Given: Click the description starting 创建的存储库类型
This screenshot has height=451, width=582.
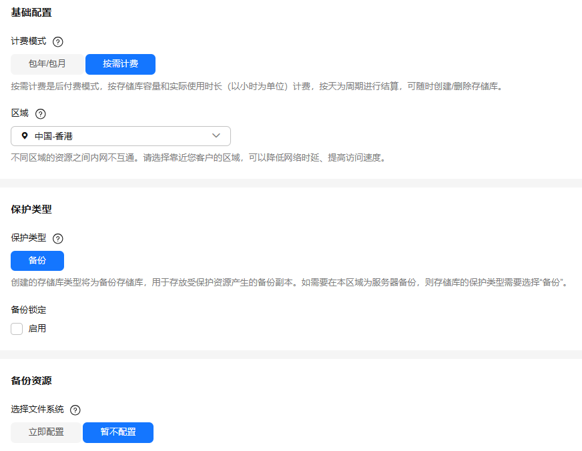Looking at the screenshot, I should coord(290,283).
